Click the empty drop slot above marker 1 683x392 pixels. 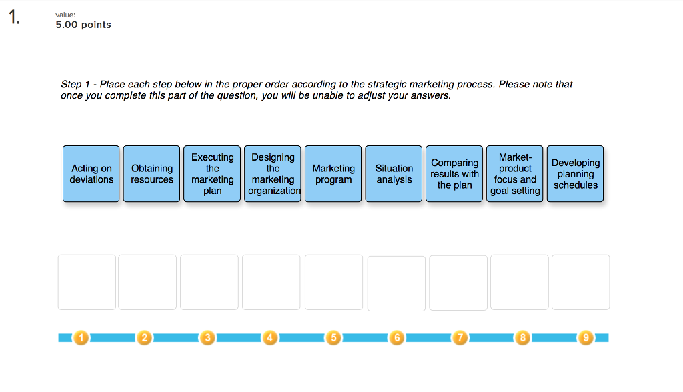pyautogui.click(x=87, y=282)
